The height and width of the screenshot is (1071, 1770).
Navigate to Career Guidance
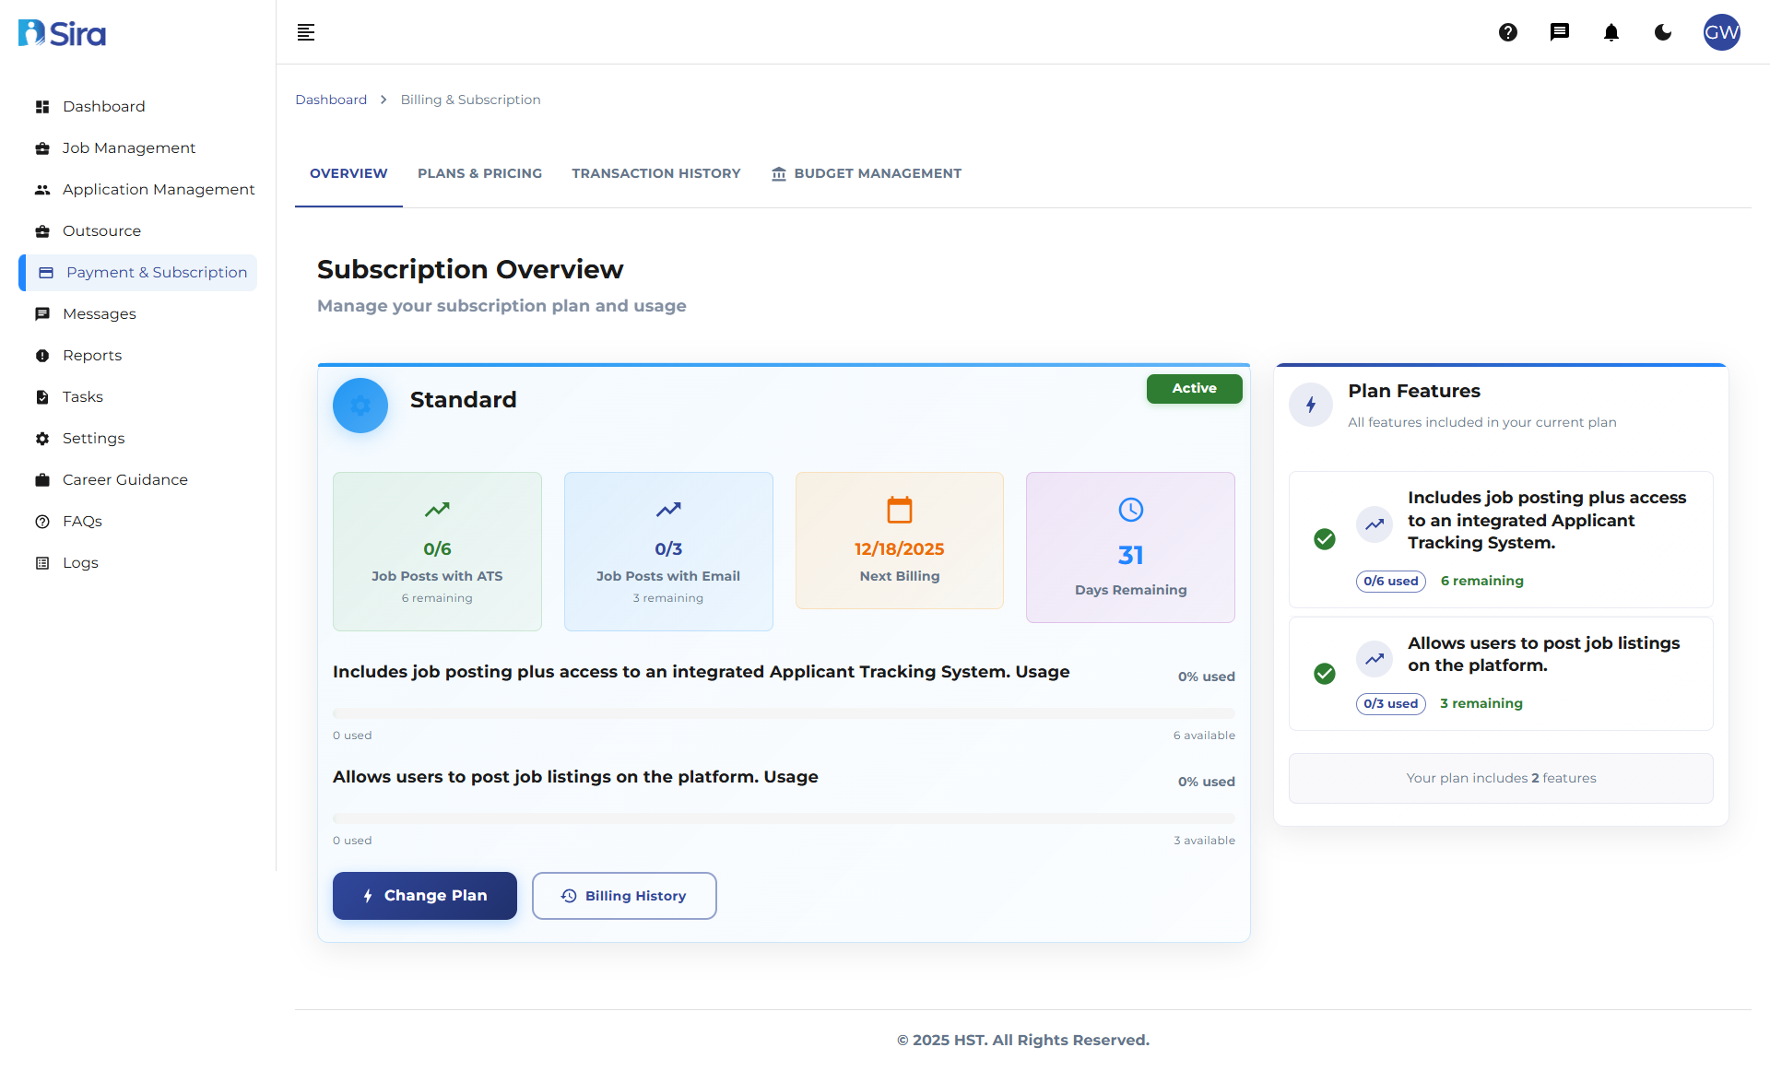[x=124, y=479]
